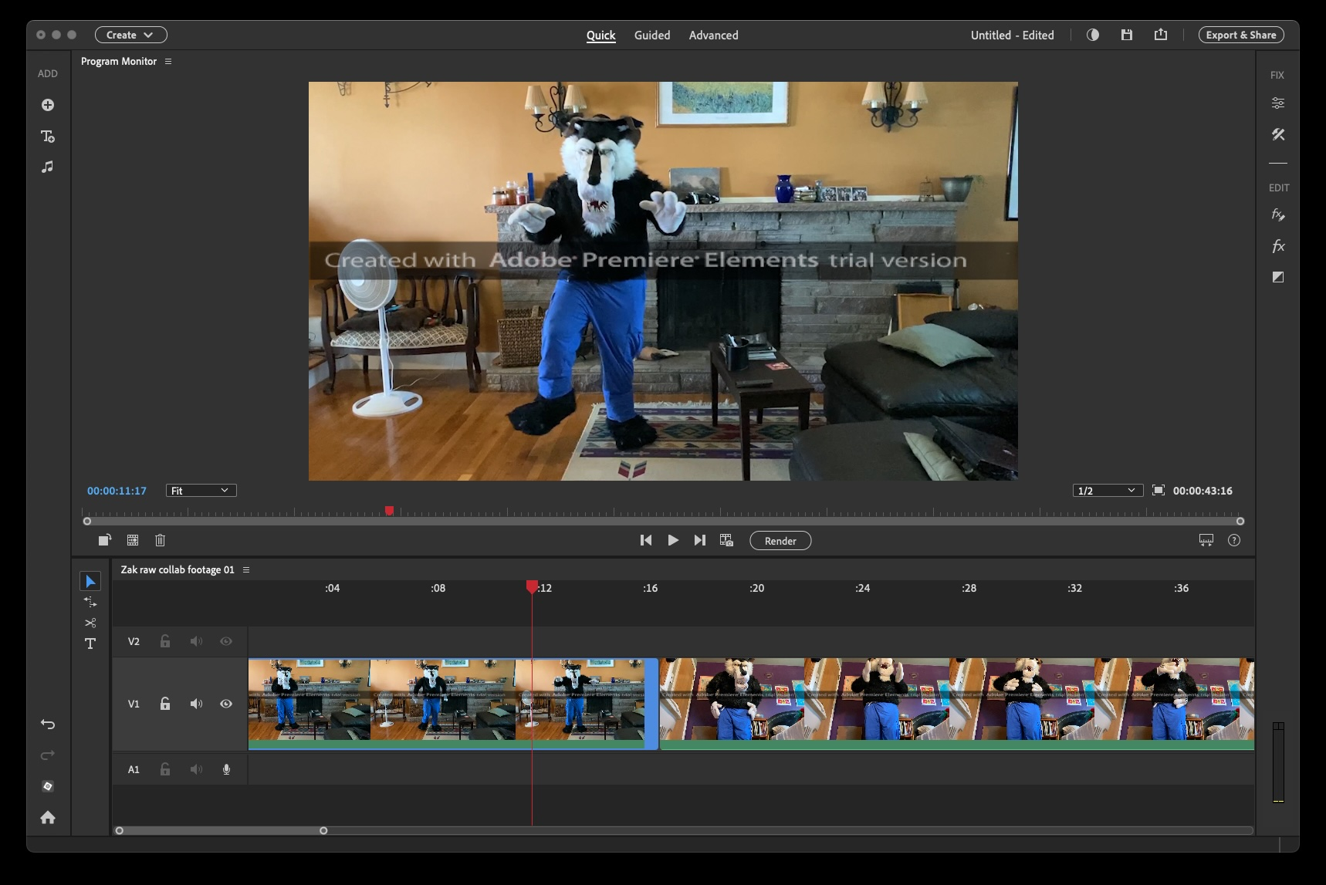Select the second purple-room clip on V1
This screenshot has height=885, width=1326.
[x=957, y=704]
